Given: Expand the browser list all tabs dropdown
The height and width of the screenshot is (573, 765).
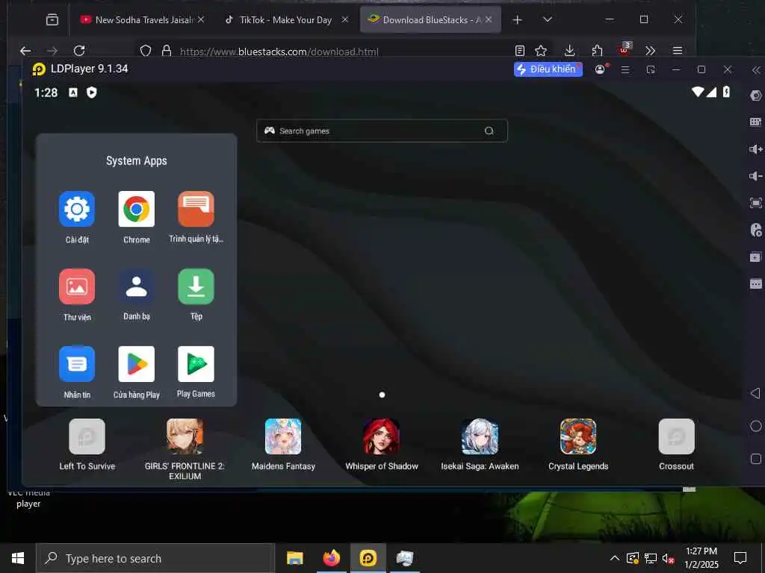Looking at the screenshot, I should [548, 19].
